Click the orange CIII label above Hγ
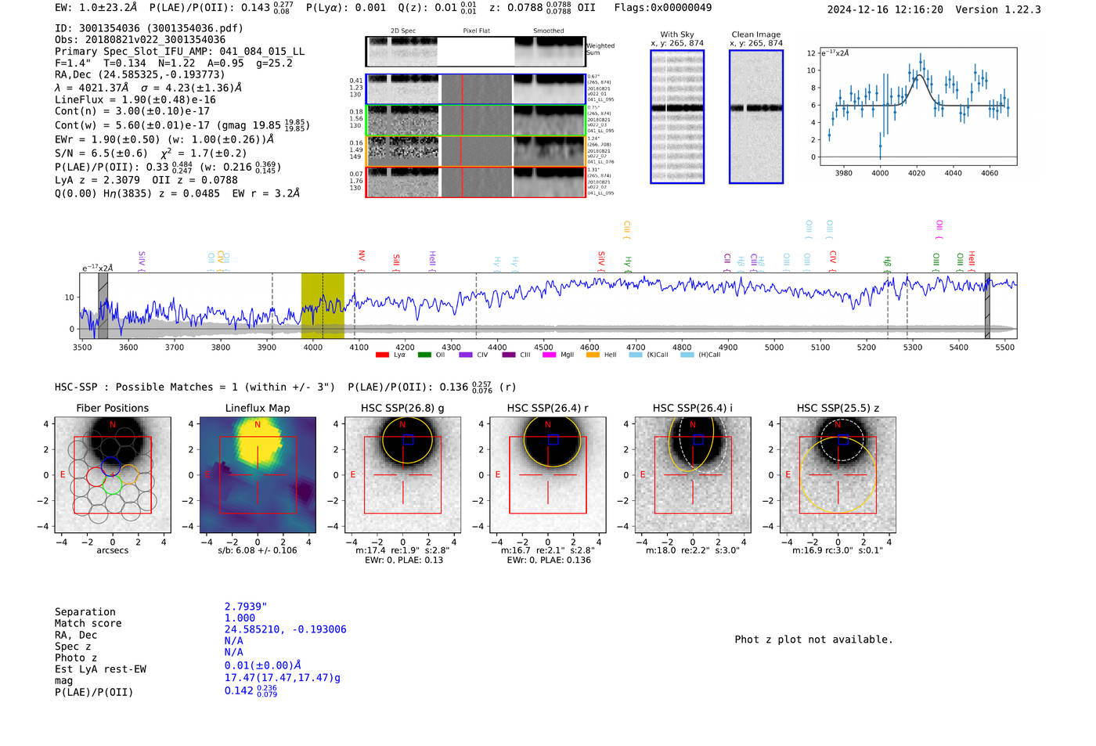The image size is (1096, 746). tap(626, 230)
